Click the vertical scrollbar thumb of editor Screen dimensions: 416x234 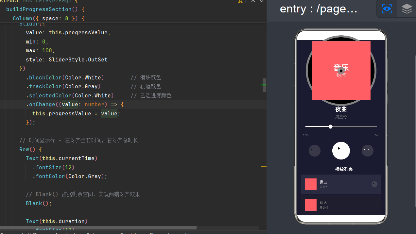point(264,85)
